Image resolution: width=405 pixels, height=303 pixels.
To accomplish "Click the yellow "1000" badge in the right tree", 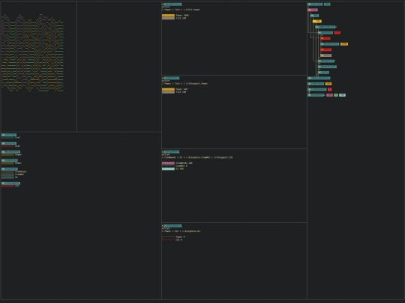I will point(344,44).
